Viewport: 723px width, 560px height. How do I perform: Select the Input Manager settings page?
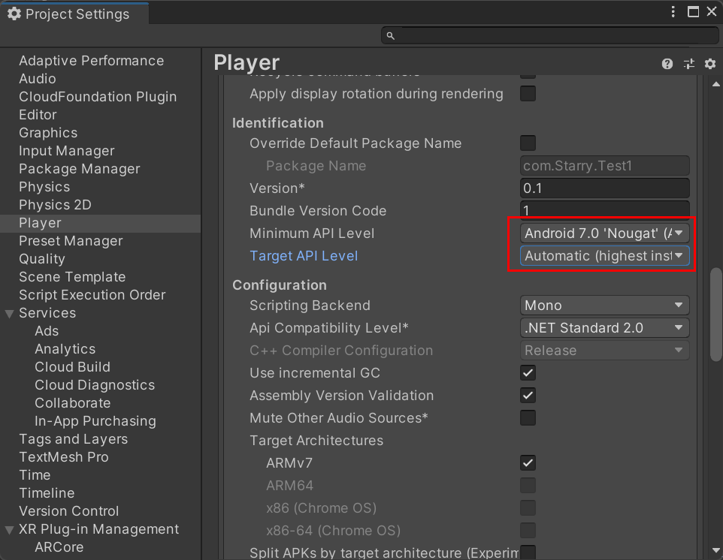pyautogui.click(x=66, y=151)
